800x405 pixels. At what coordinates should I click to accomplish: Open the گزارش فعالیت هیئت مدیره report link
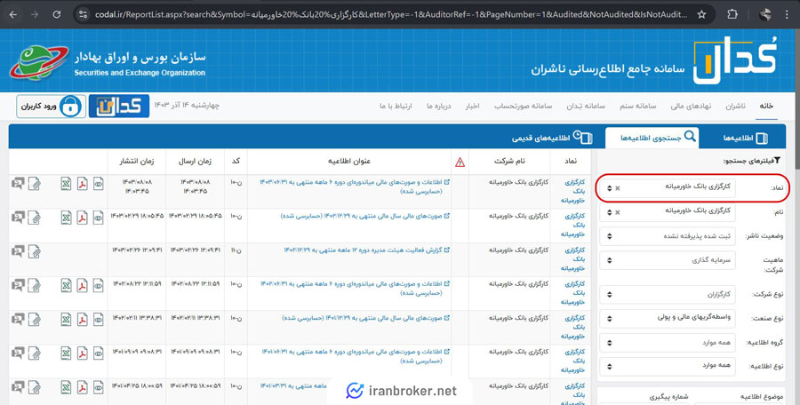click(367, 250)
